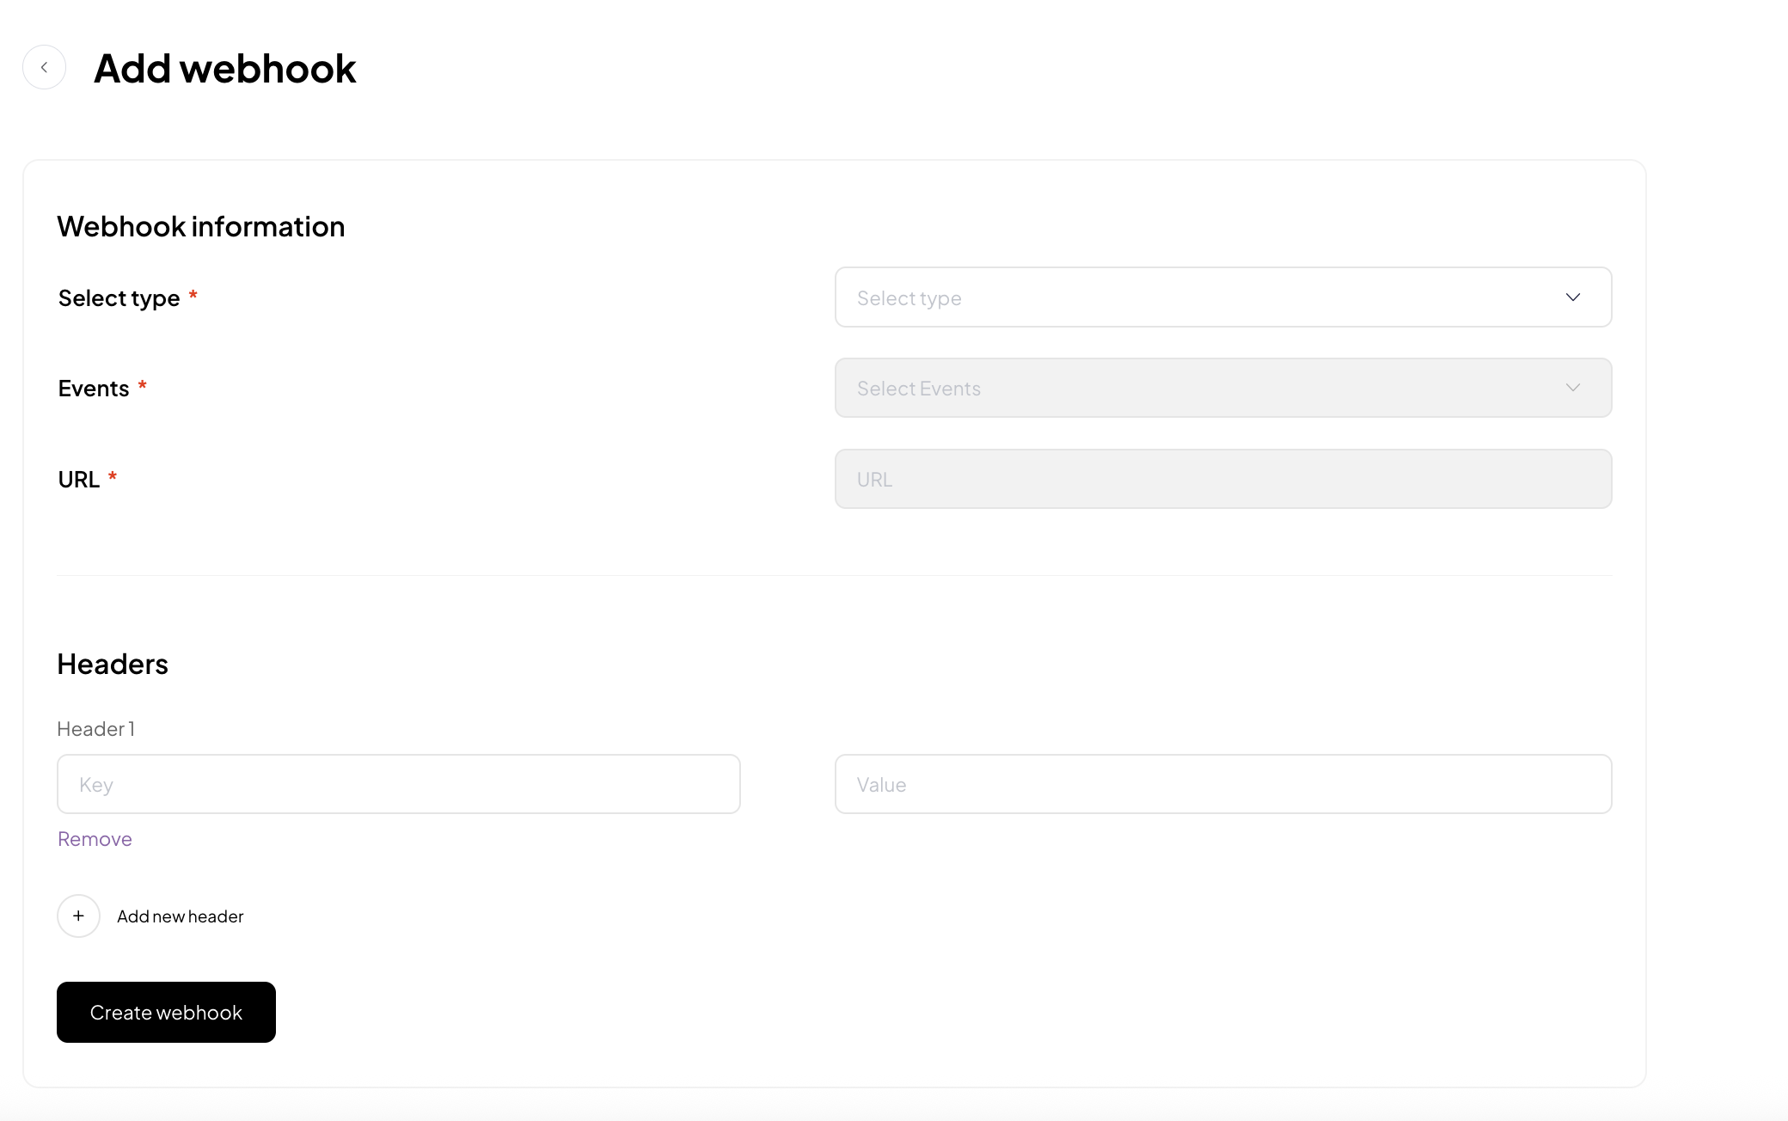Image resolution: width=1788 pixels, height=1121 pixels.
Task: Click the 'Add webhook' page title
Action: tap(224, 69)
